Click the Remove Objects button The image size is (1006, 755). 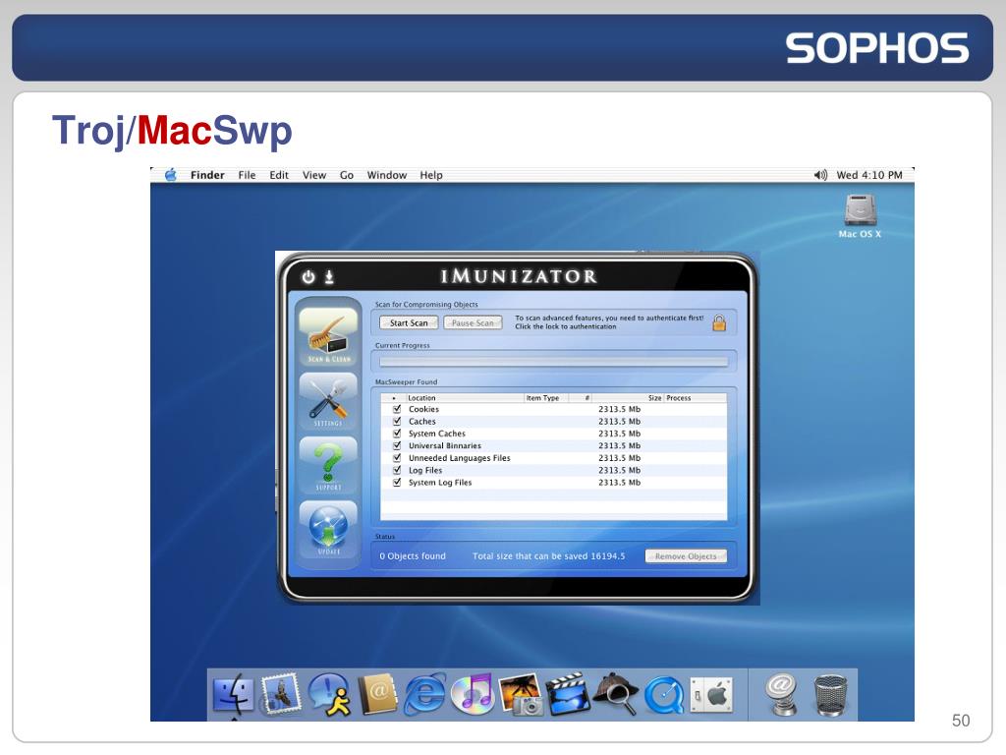(686, 556)
